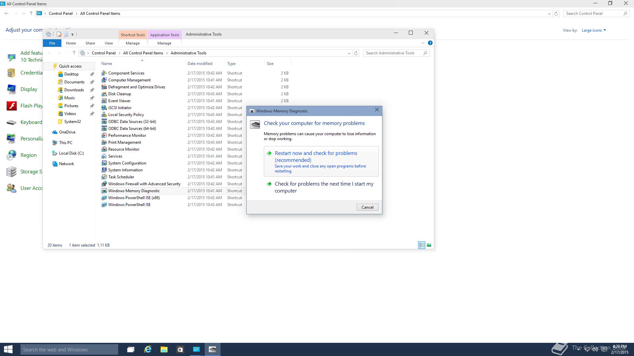Open Internet Explorer from the taskbar
The height and width of the screenshot is (356, 634).
tap(148, 349)
